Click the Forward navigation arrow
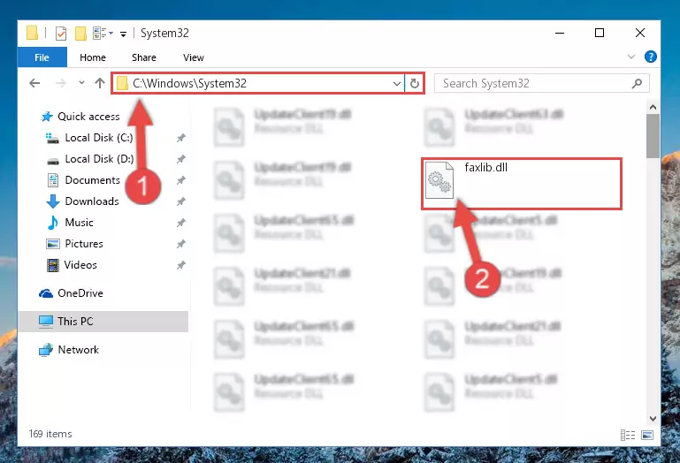Image resolution: width=680 pixels, height=463 pixels. (x=61, y=83)
